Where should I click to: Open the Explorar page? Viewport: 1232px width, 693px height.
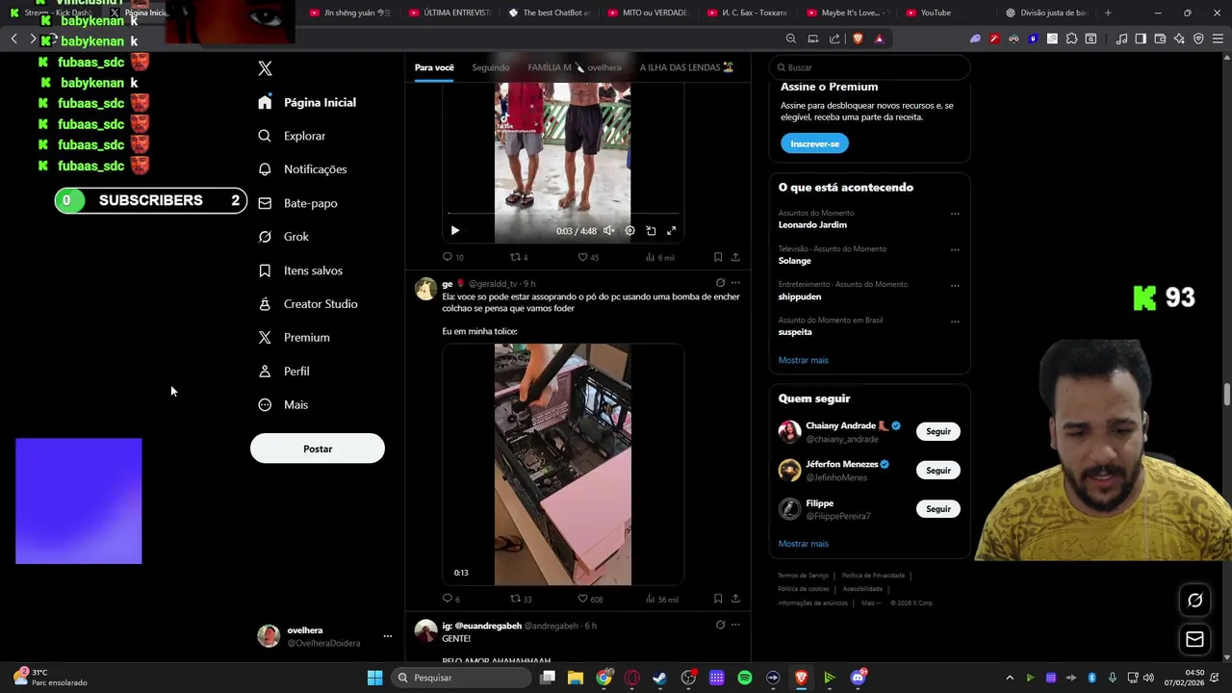click(293, 136)
